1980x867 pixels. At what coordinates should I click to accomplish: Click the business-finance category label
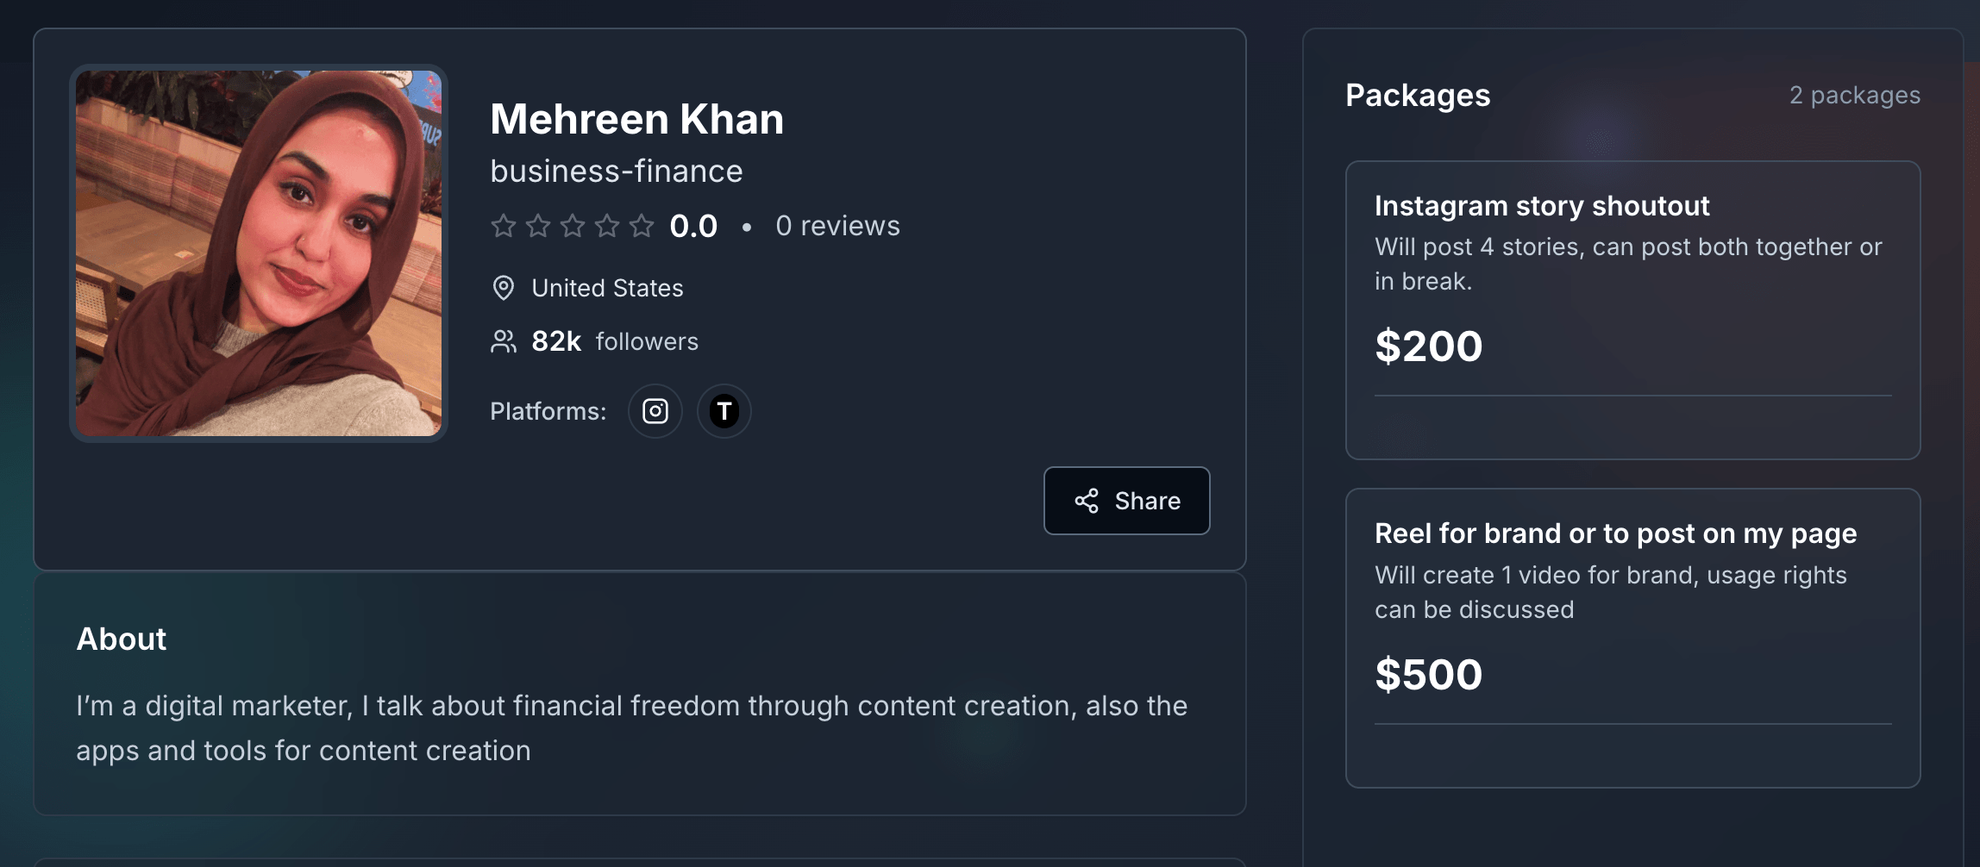[x=616, y=172]
